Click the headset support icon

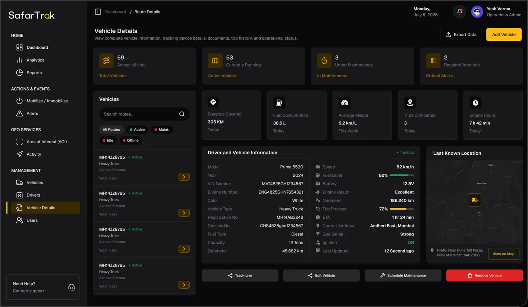pos(71,287)
